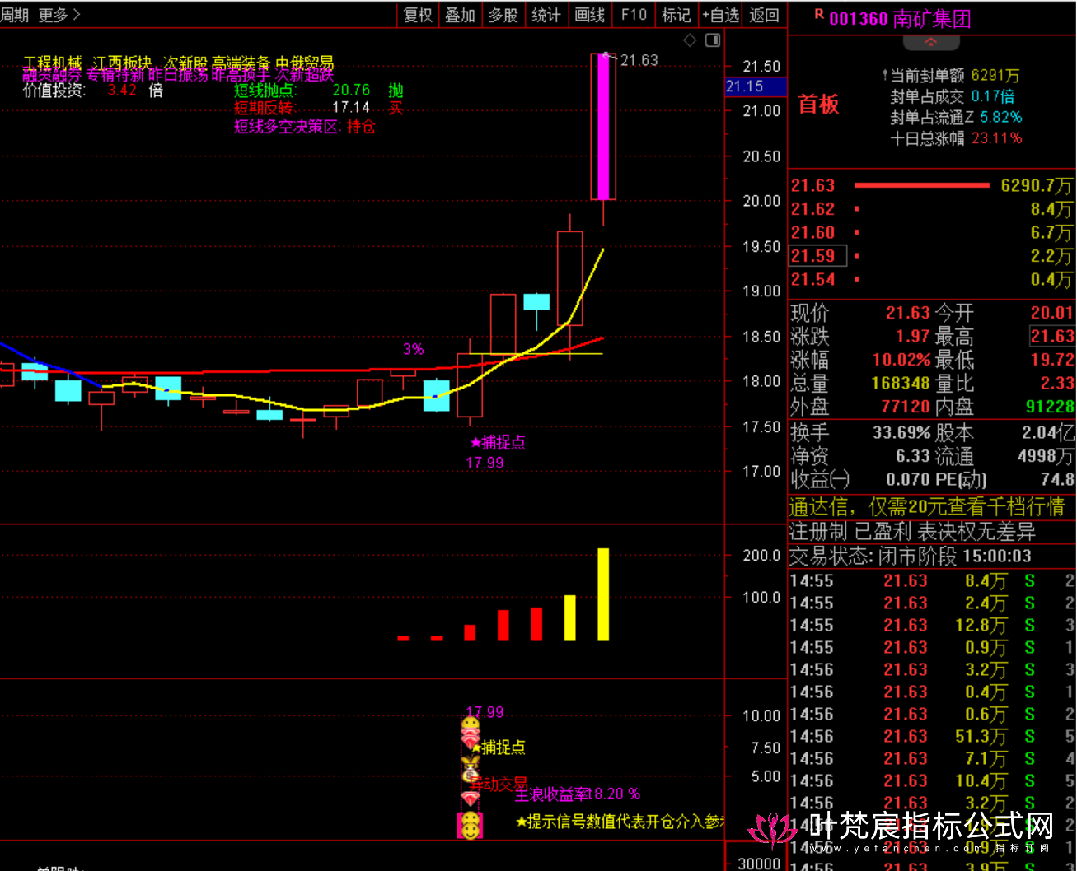Image resolution: width=1077 pixels, height=871 pixels.
Task: Click the tallest yellow bar in volume panel
Action: 603,594
